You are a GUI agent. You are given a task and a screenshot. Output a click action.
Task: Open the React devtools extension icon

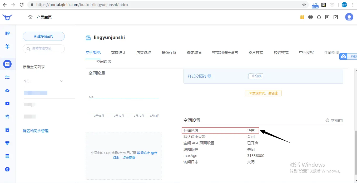click(324, 5)
